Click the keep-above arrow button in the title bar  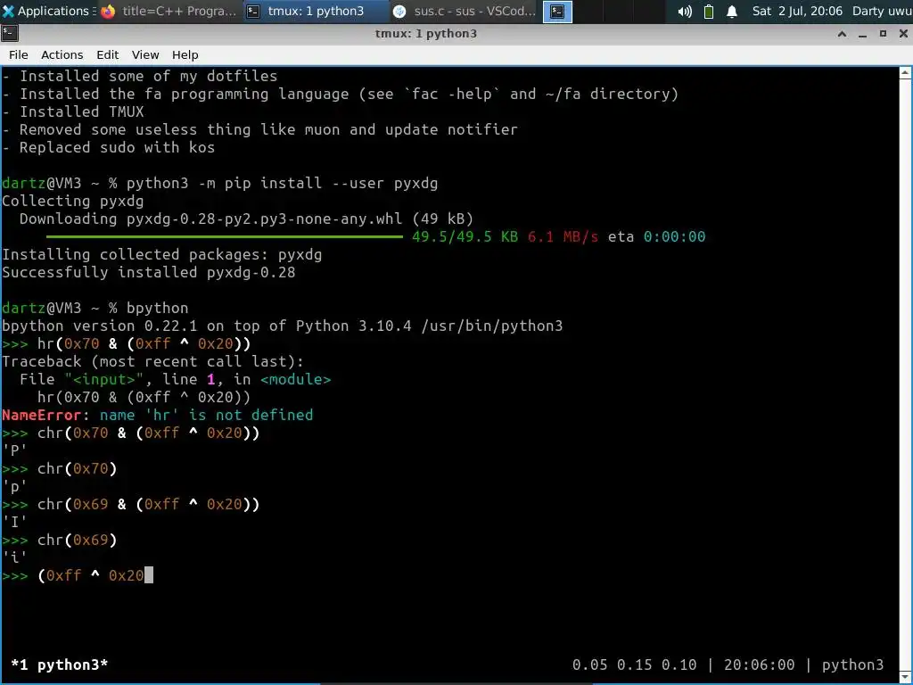[842, 34]
